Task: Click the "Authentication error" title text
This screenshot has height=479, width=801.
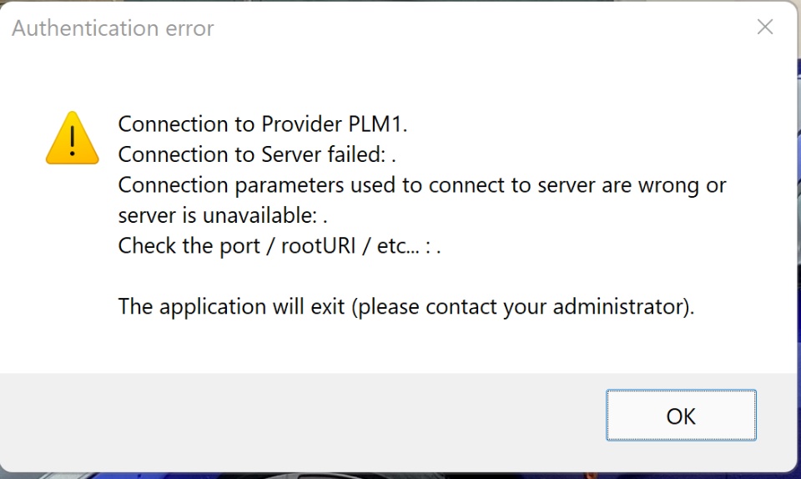Action: pyautogui.click(x=113, y=28)
